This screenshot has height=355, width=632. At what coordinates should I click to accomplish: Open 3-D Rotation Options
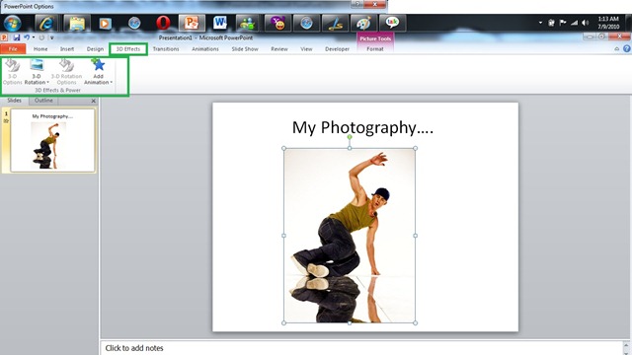[x=66, y=72]
